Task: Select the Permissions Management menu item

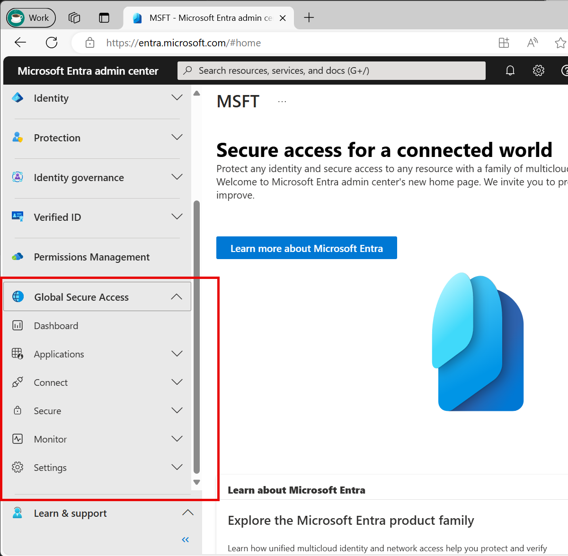Action: coord(97,257)
